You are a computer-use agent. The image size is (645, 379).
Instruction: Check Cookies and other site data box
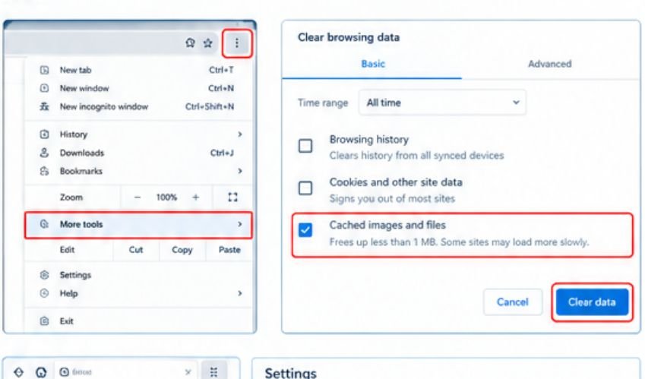(x=305, y=188)
